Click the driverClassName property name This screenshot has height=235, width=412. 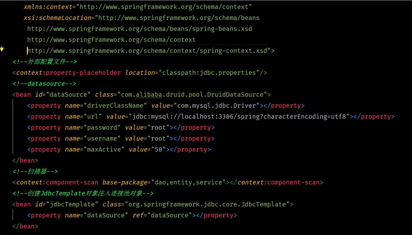pyautogui.click(x=115, y=105)
